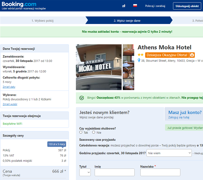203x180 pixels.
Task: Open the Polish flag language selector
Action: (x=135, y=6)
